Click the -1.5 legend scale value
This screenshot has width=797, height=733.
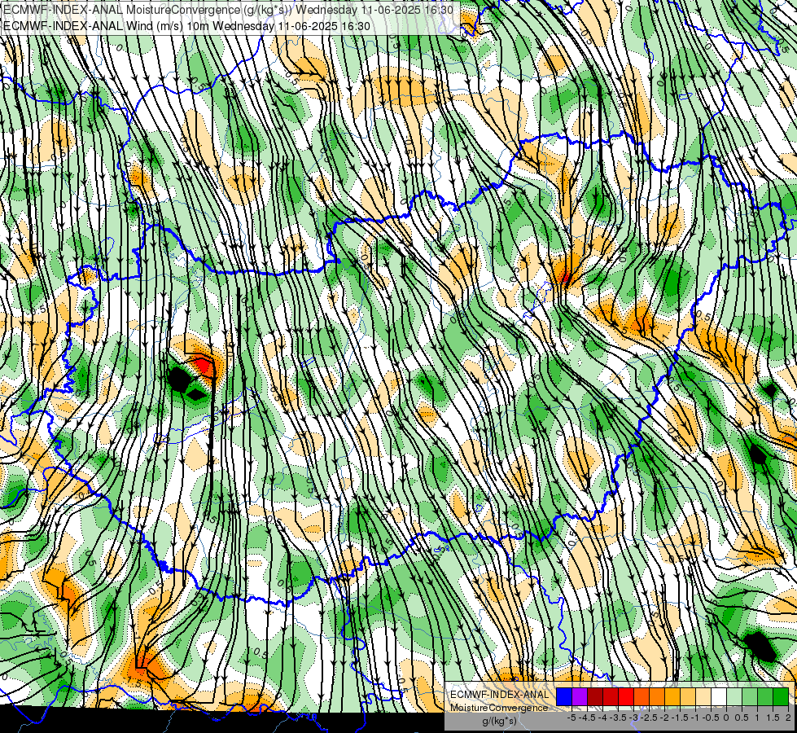point(680,718)
